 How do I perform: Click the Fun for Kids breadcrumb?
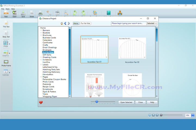point(85,23)
